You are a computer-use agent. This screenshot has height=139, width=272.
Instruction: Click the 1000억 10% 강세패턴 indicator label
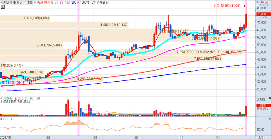click(x=94, y=3)
